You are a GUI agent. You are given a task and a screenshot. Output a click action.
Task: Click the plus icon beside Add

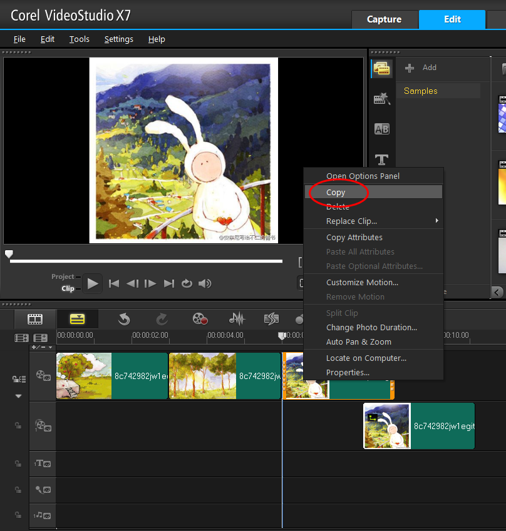pos(410,68)
